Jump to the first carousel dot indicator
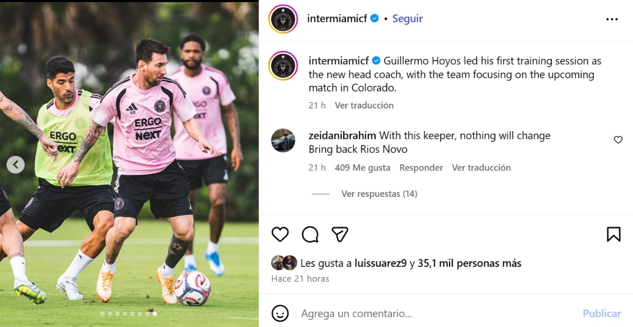This screenshot has height=327, width=633. coord(102,314)
